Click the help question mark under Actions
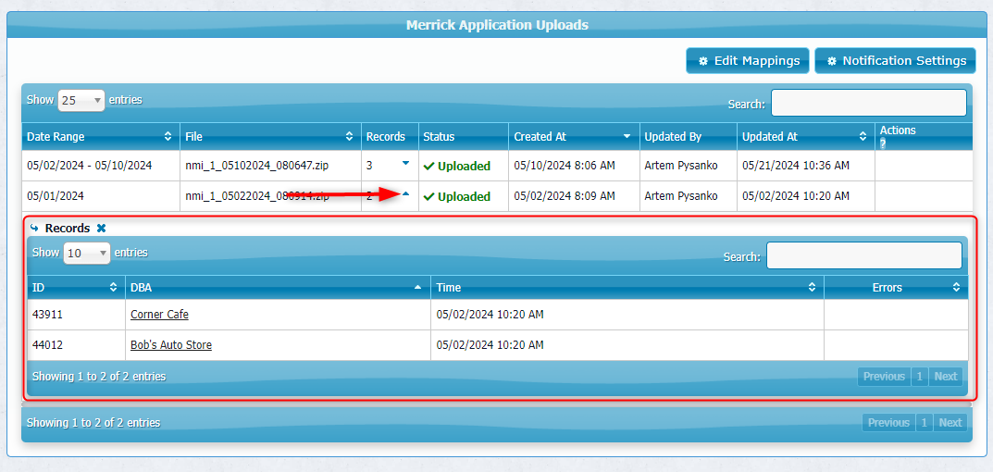The width and height of the screenshot is (993, 472). click(x=883, y=143)
